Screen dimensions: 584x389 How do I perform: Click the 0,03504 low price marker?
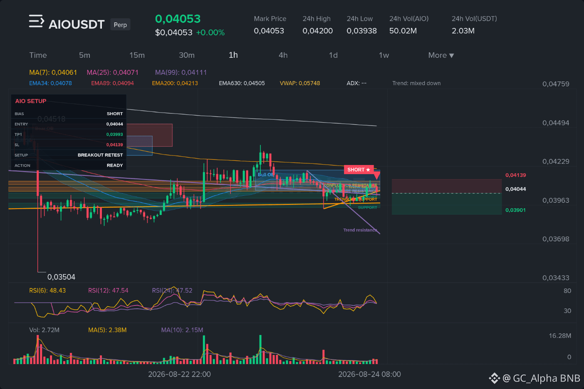pyautogui.click(x=61, y=277)
